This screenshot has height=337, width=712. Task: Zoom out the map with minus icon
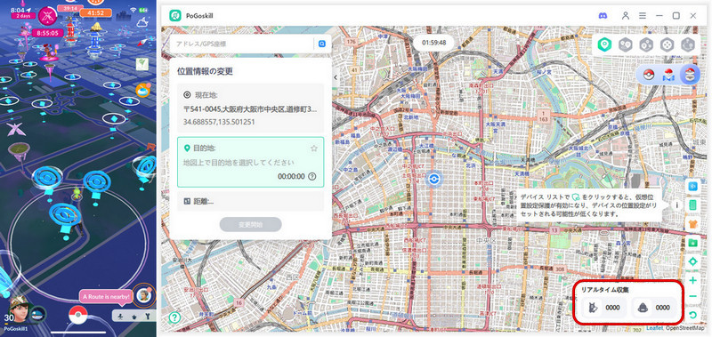click(693, 297)
